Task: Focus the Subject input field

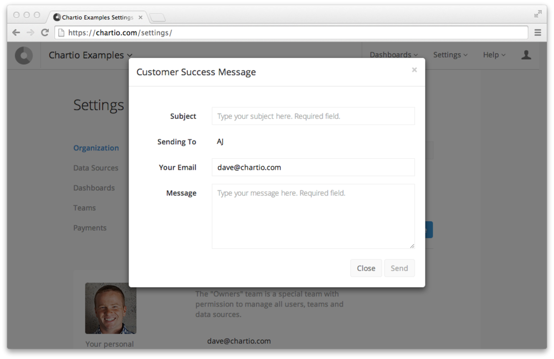Action: (313, 116)
